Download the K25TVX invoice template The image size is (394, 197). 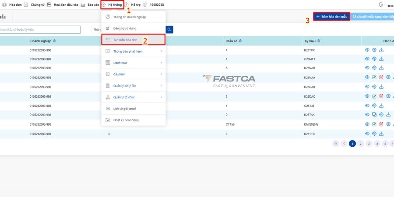coord(381,50)
